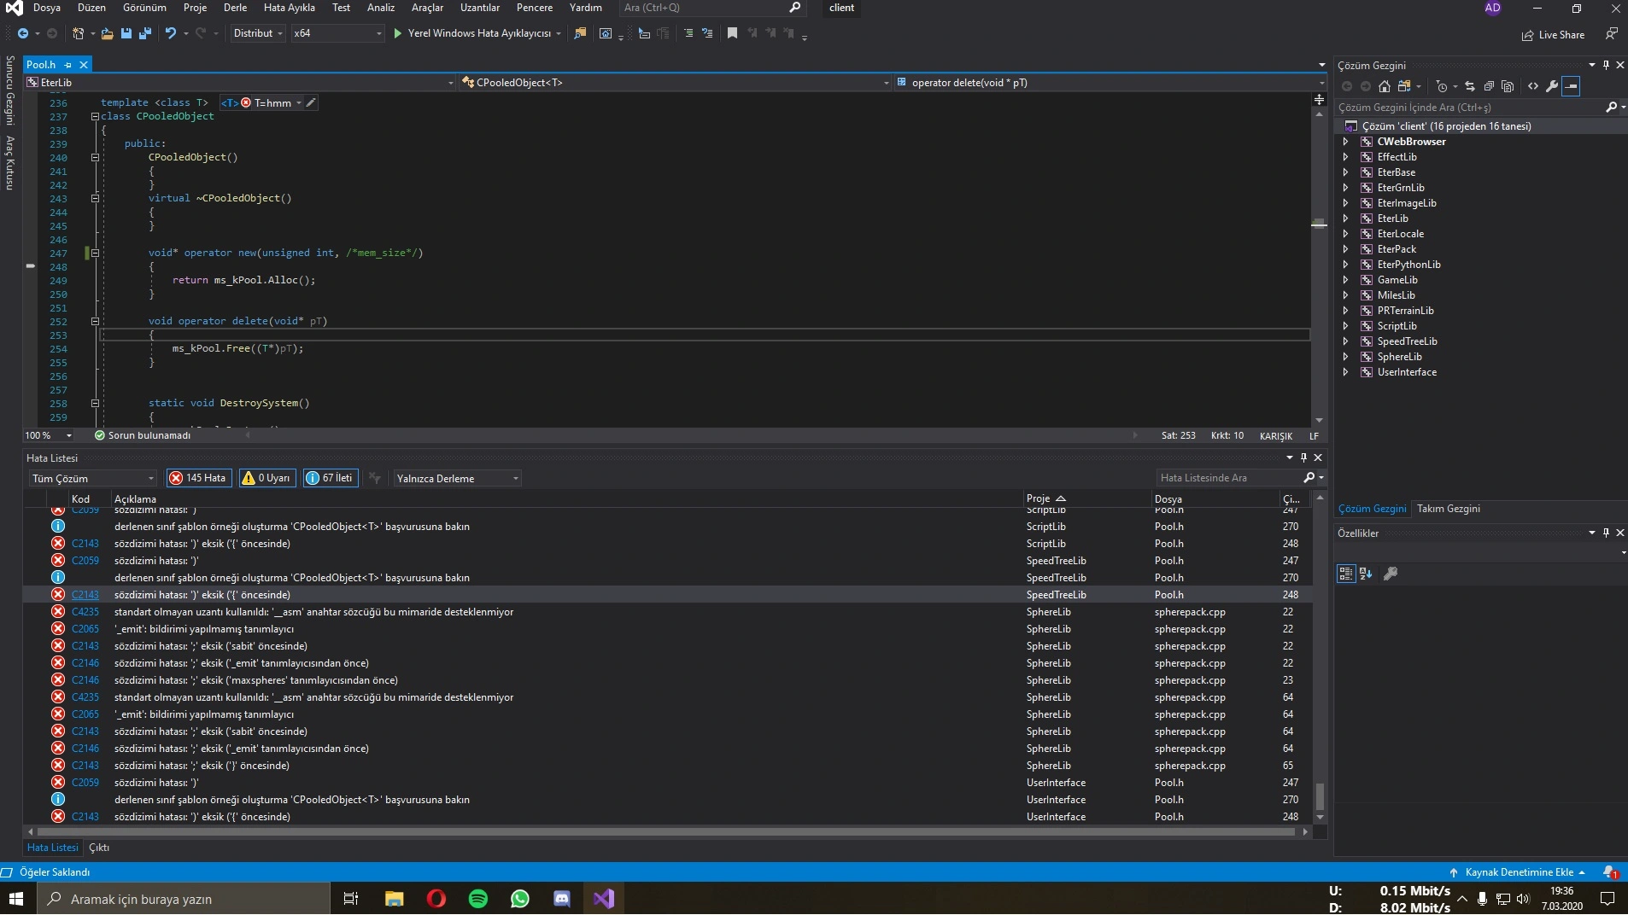Click the pending changes filter clock icon
This screenshot has width=1628, height=915.
[1442, 86]
